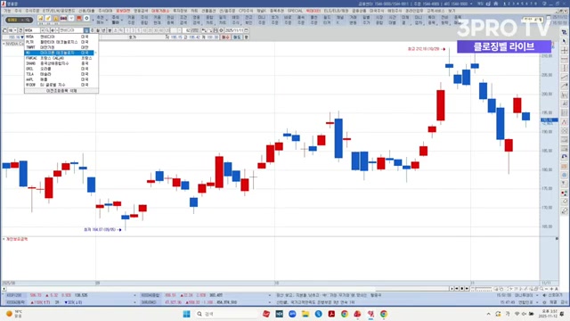The width and height of the screenshot is (570, 321).
Task: Click the red indicator label in lower chart pane
Action: [16, 239]
